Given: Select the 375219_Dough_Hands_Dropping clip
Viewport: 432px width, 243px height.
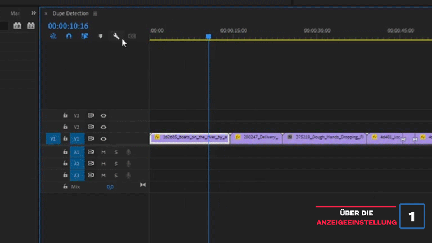Looking at the screenshot, I should 325,137.
